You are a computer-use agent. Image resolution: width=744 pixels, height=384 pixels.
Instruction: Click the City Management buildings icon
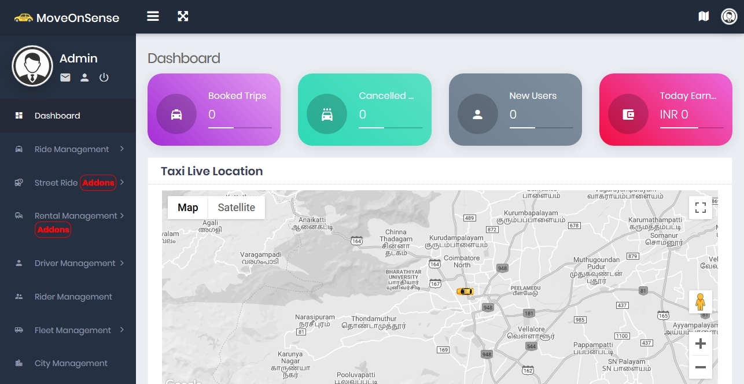19,363
